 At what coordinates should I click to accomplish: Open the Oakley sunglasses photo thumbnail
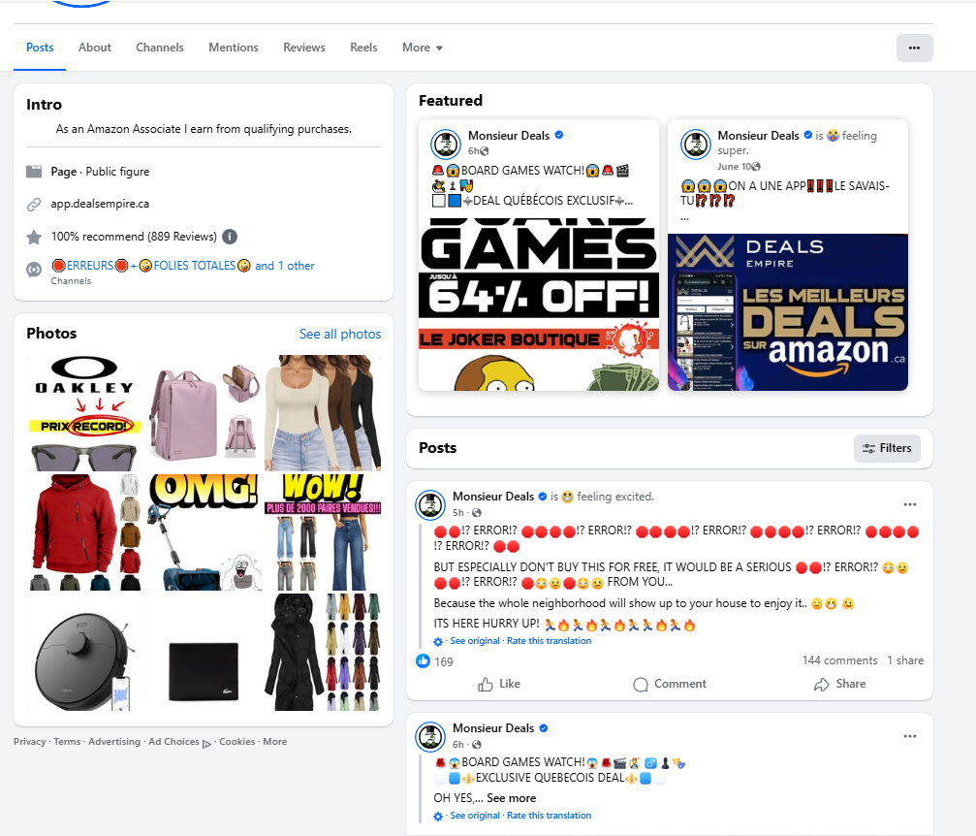pos(84,412)
